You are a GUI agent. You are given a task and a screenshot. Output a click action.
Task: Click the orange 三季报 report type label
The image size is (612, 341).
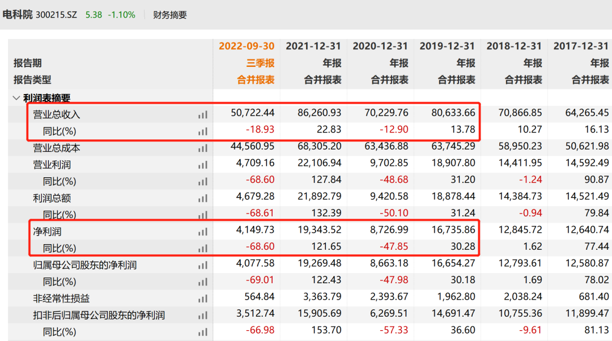tap(260, 63)
